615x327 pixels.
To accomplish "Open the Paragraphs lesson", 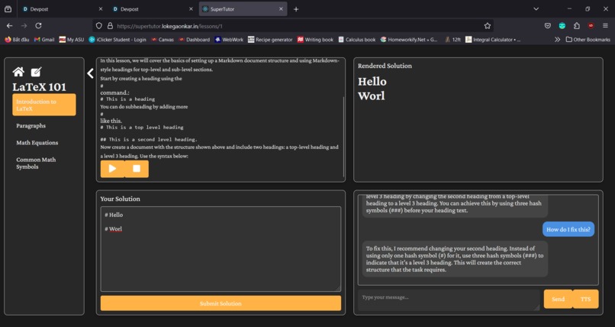I will coord(31,125).
